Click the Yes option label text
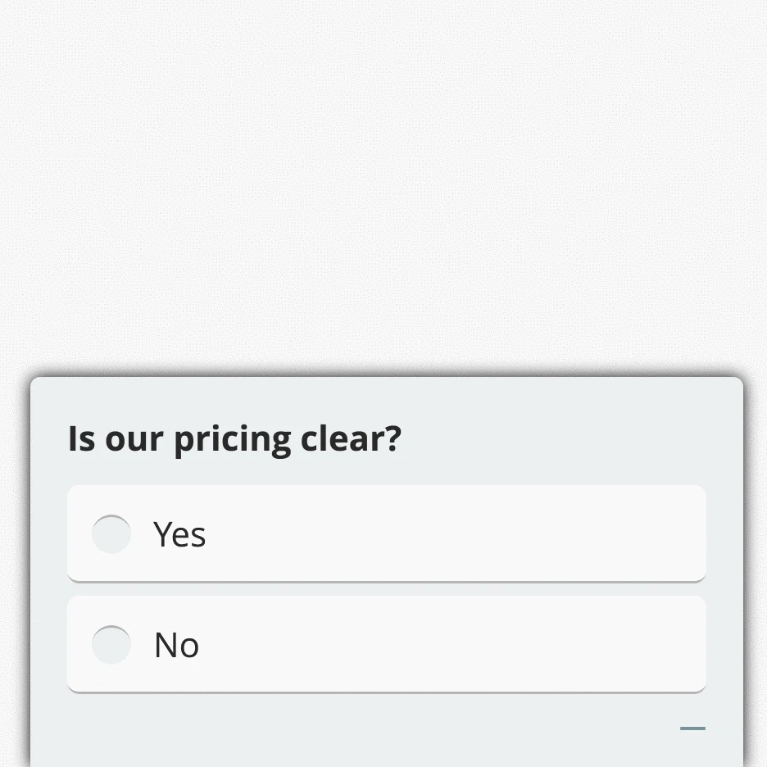The image size is (767, 767). coord(179,535)
